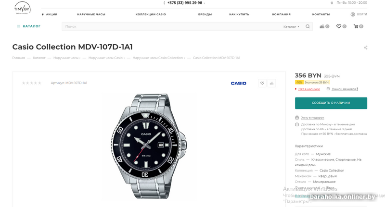Click the share icon beside product title
The width and height of the screenshot is (385, 207).
click(366, 48)
